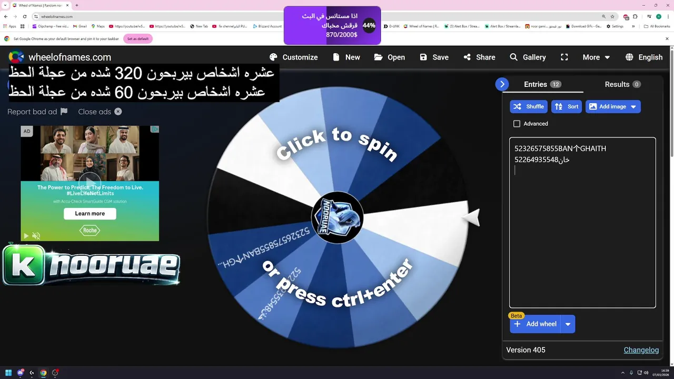Screen dimensions: 674x379
Task: Open the Windows Start menu
Action: (8, 373)
